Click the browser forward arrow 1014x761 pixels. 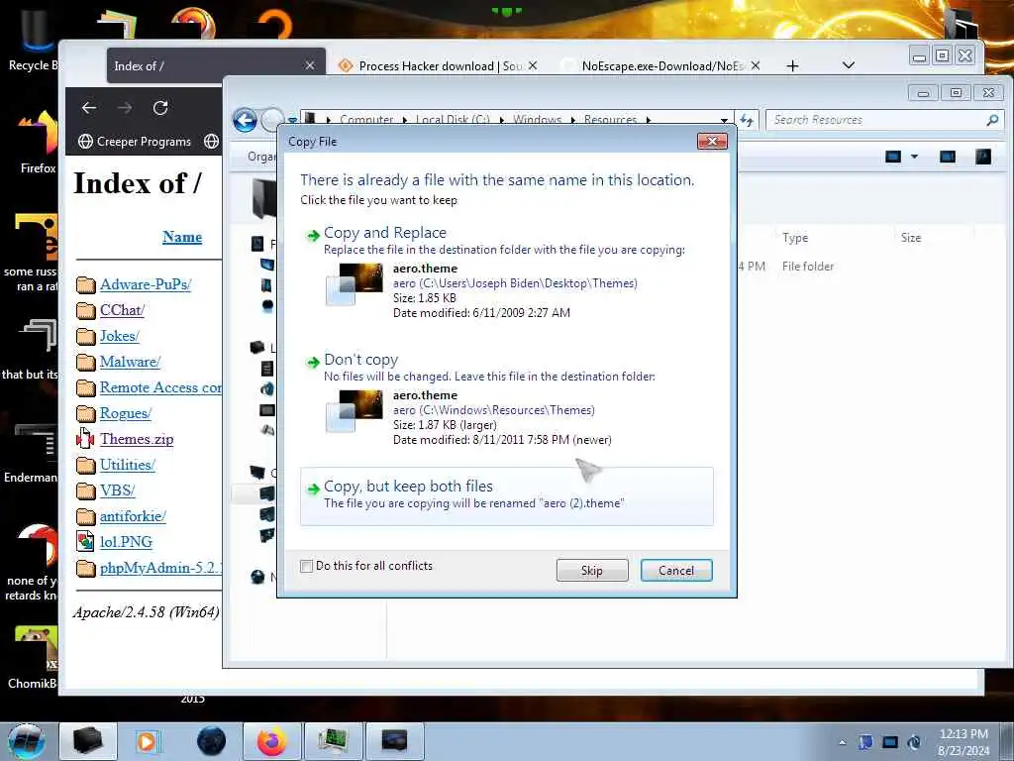(125, 107)
